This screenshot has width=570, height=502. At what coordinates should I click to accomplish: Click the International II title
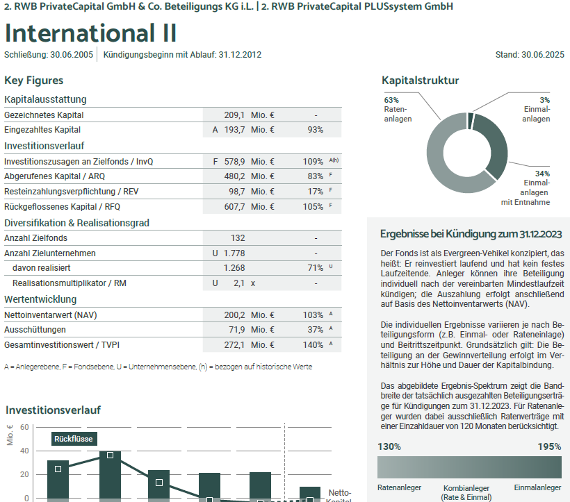[90, 33]
